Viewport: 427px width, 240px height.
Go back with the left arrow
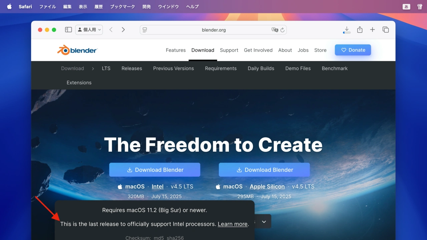111,30
